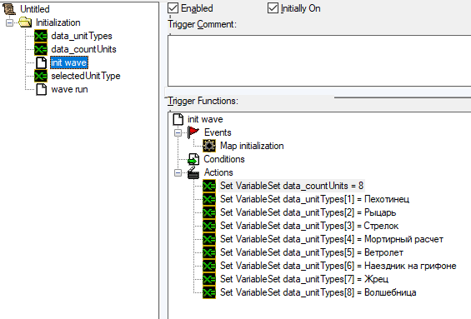Click icon of data_countUnits = 8 action
The image size is (471, 319).
tap(209, 186)
